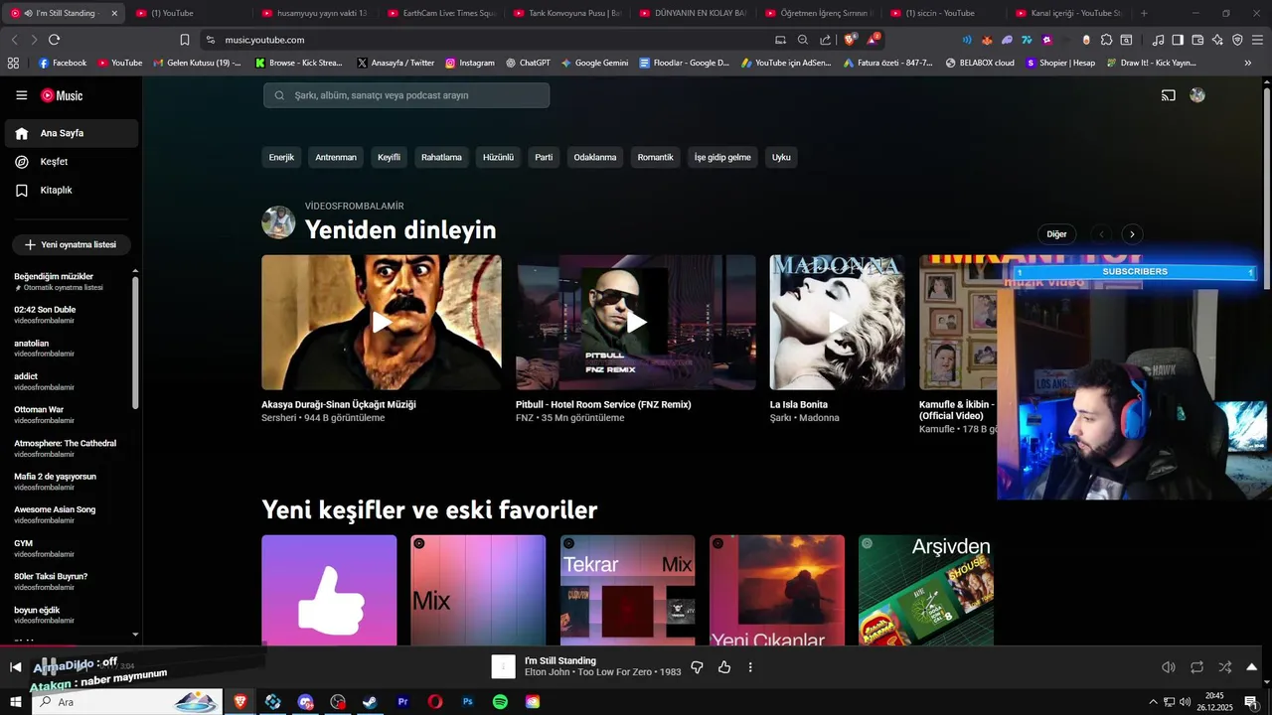Click the YouTube Music logo

coord(62,95)
